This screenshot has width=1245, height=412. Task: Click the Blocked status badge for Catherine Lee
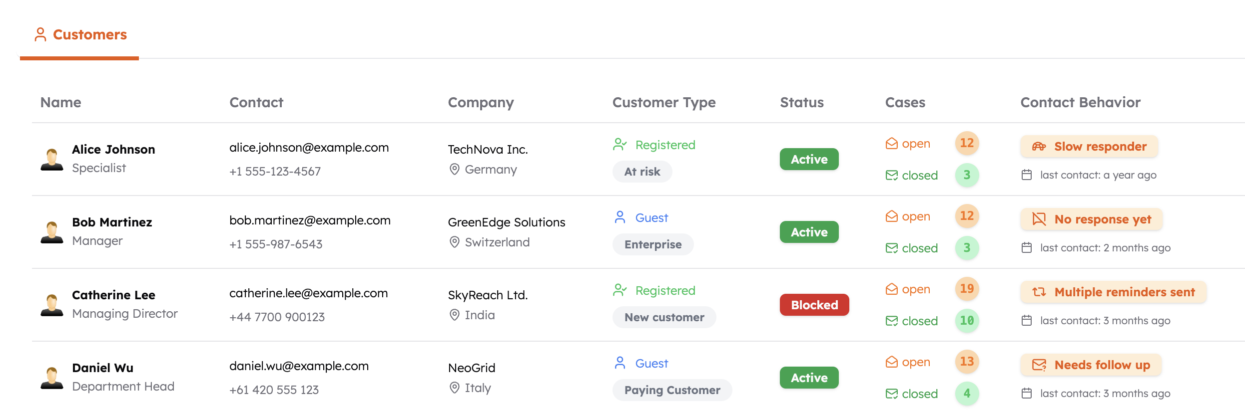pyautogui.click(x=814, y=305)
